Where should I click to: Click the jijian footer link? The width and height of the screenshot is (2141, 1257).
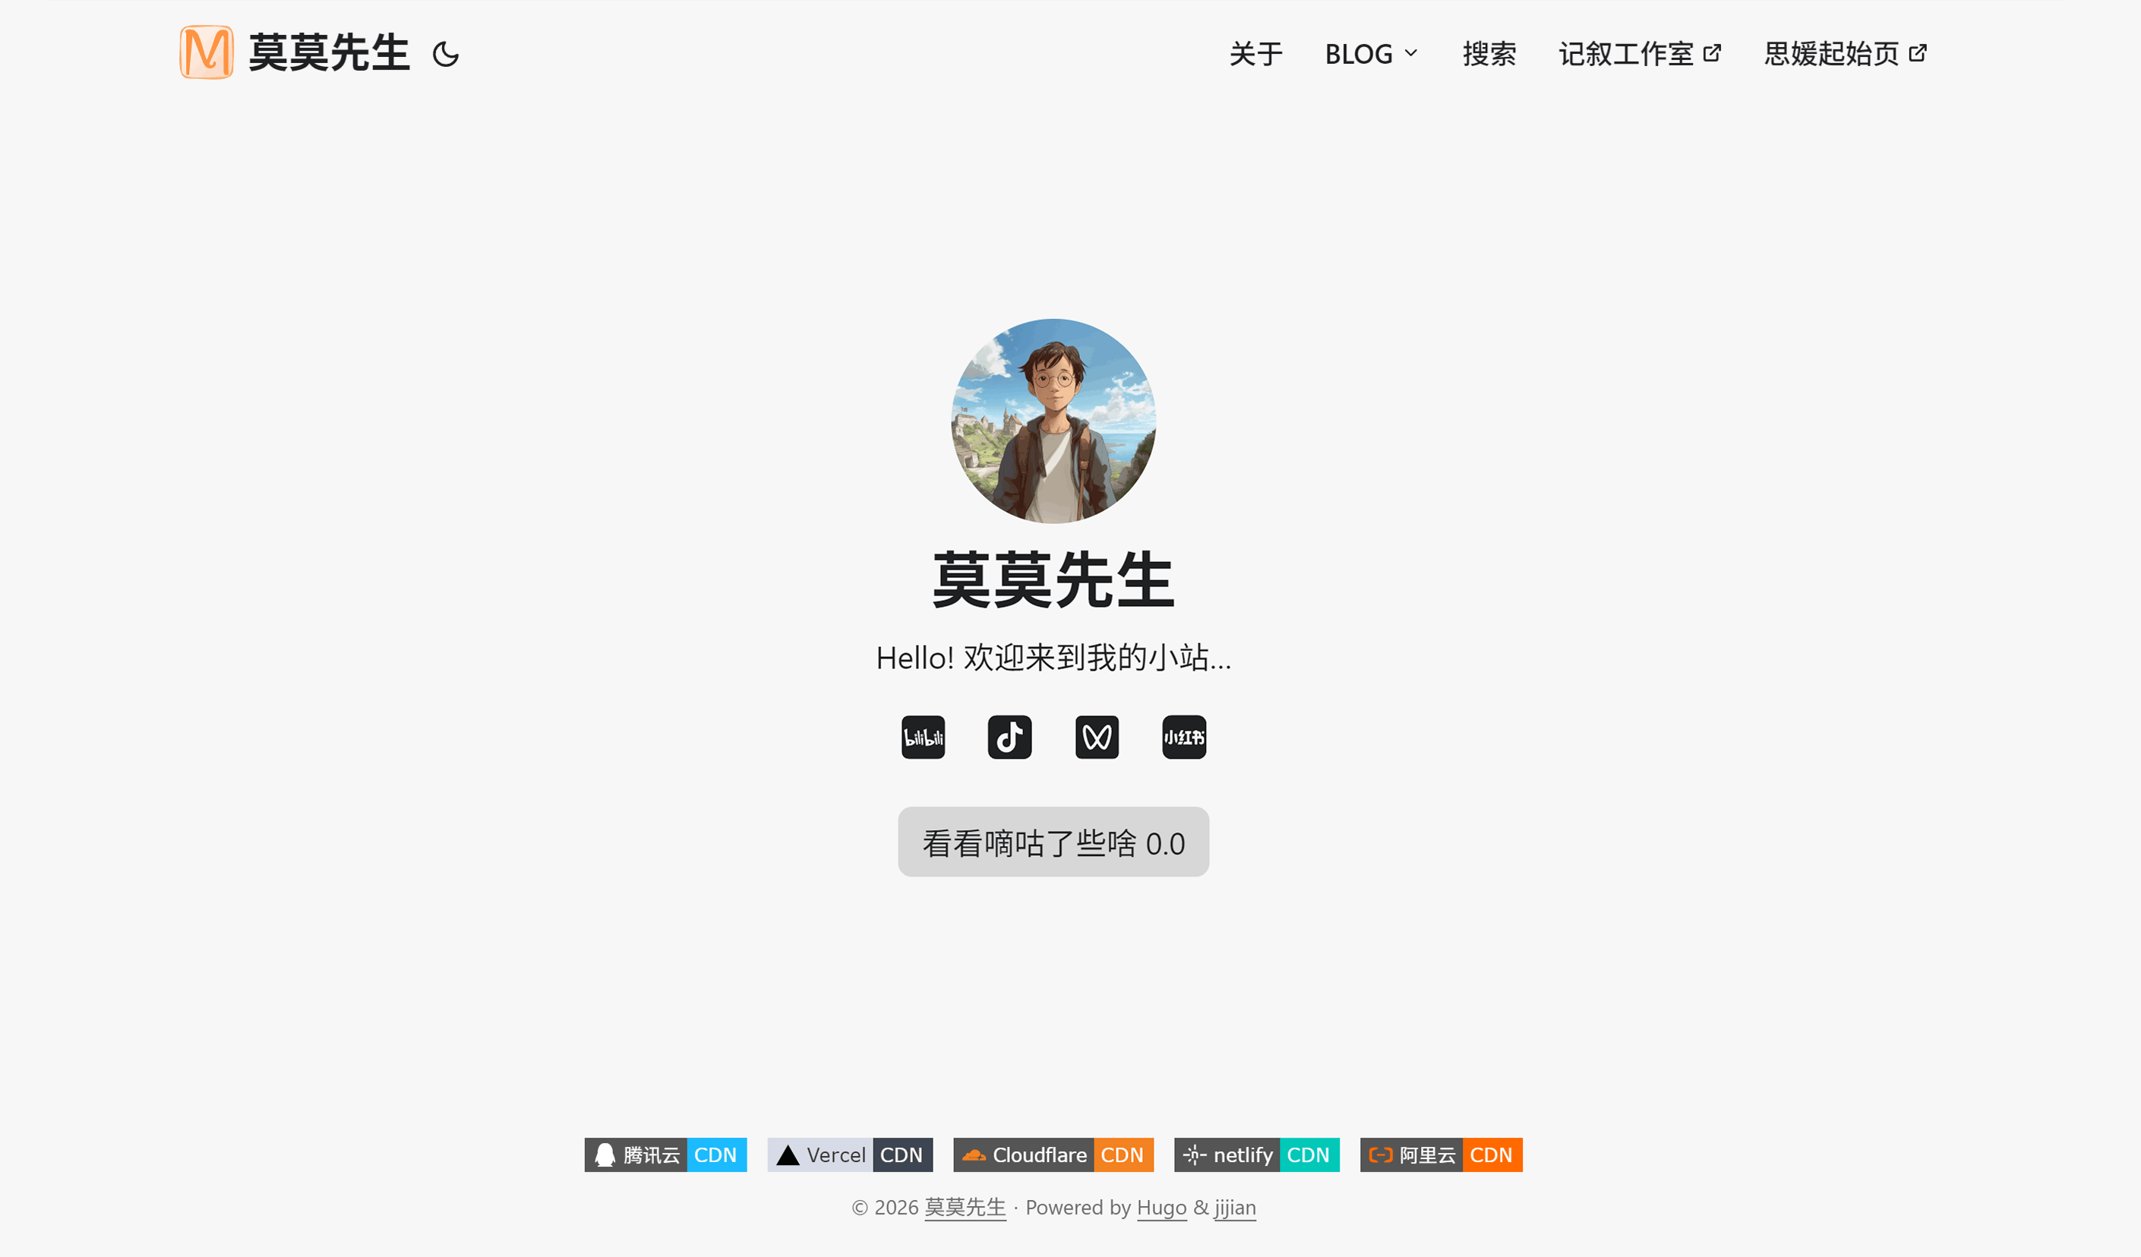1233,1207
